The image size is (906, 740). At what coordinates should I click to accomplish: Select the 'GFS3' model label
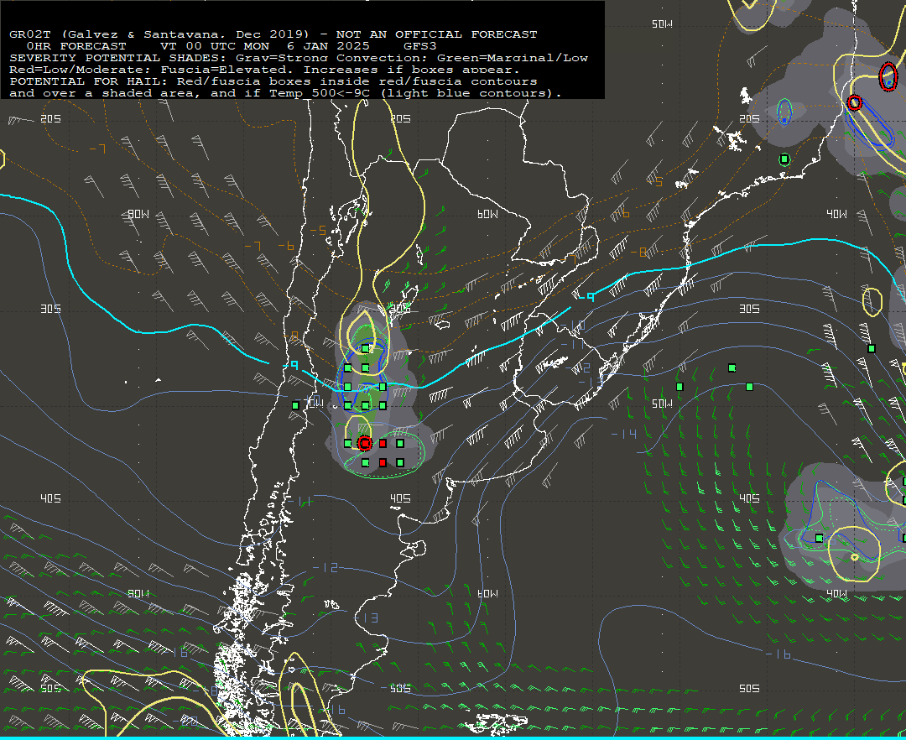click(x=420, y=45)
